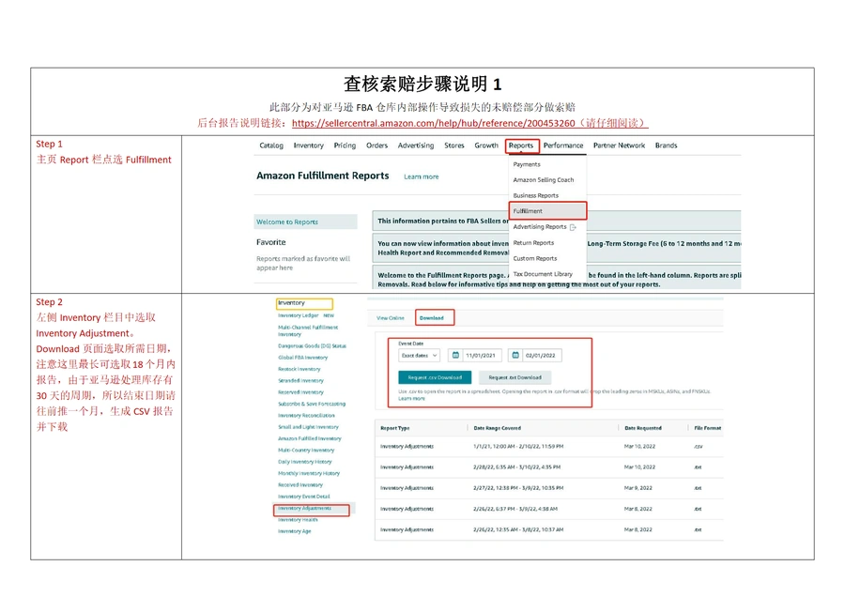Open Monthly Inventory History link
Image resolution: width=845 pixels, height=597 pixels.
309,473
